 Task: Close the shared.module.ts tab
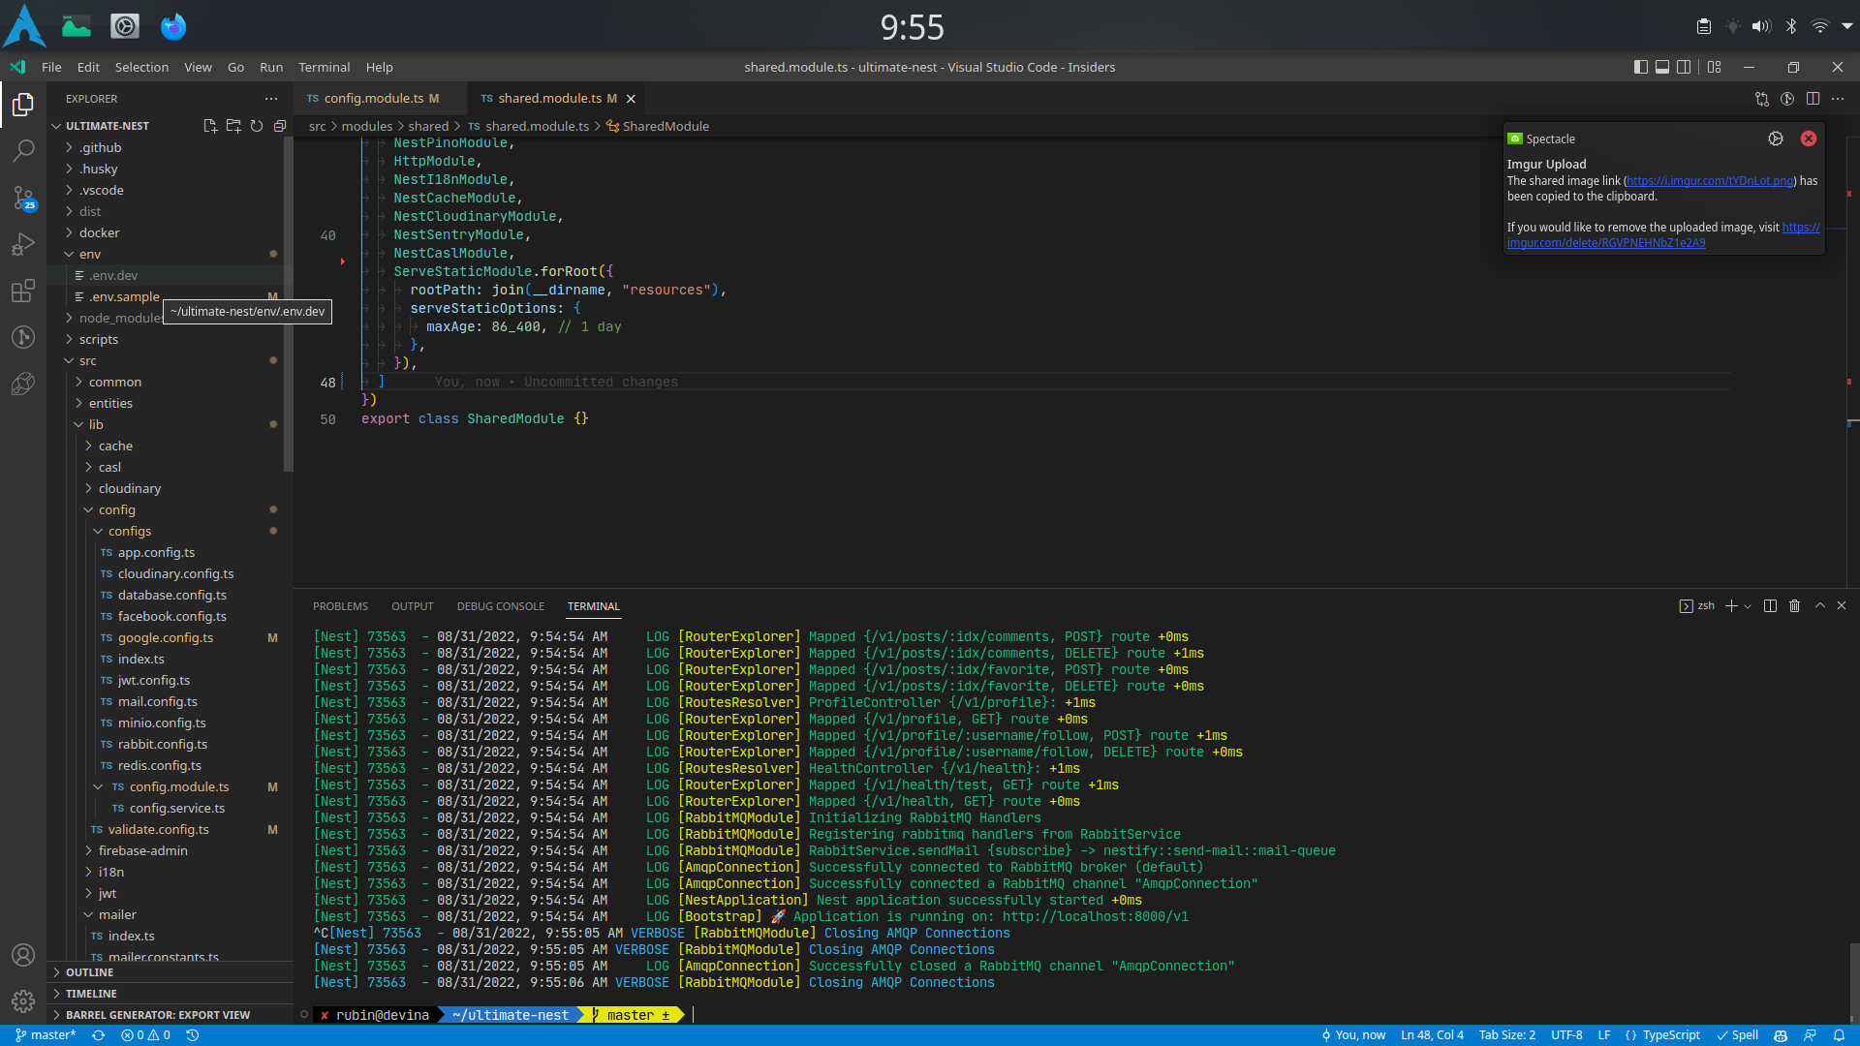pyautogui.click(x=631, y=99)
